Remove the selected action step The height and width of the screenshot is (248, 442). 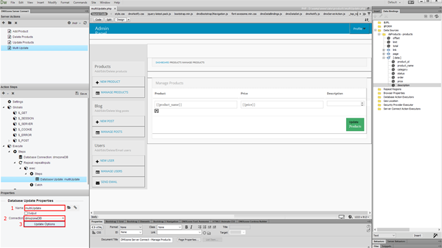click(x=13, y=93)
